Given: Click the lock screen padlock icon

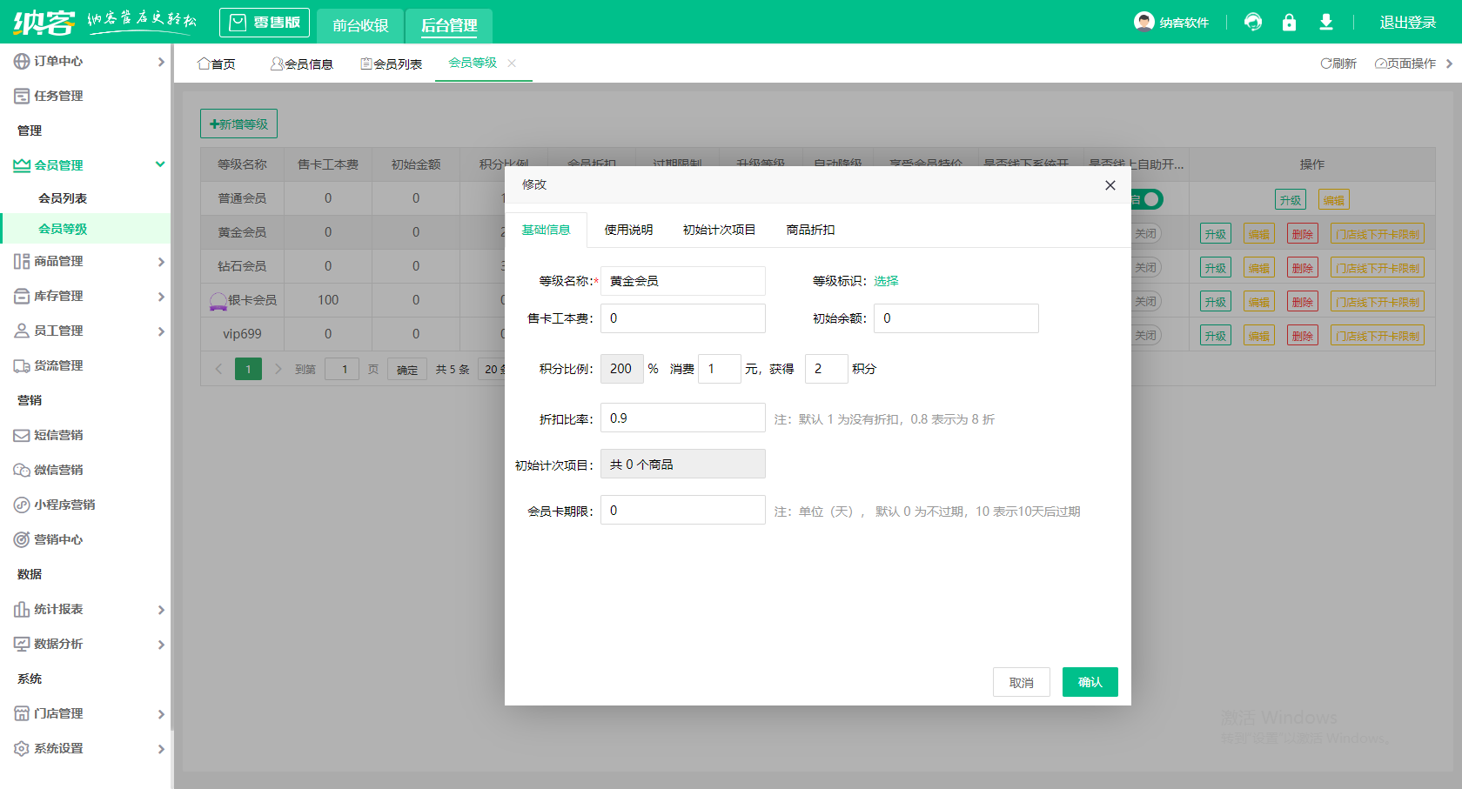Looking at the screenshot, I should (x=1289, y=22).
